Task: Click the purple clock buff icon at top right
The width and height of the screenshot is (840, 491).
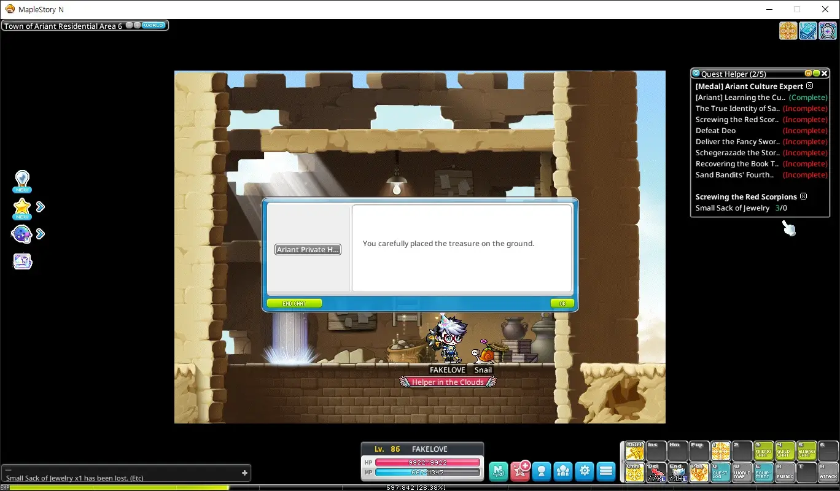Action: click(x=828, y=31)
